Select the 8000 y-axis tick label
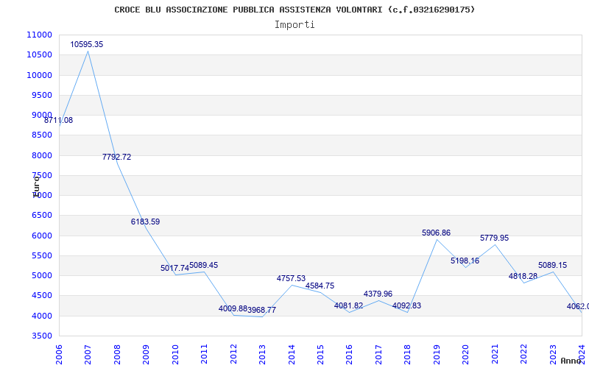 click(41, 155)
